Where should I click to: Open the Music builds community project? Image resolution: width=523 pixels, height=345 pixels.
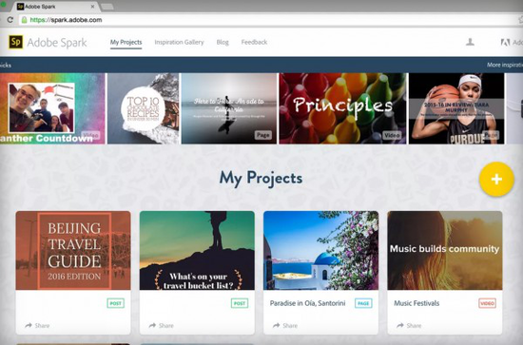pos(445,250)
